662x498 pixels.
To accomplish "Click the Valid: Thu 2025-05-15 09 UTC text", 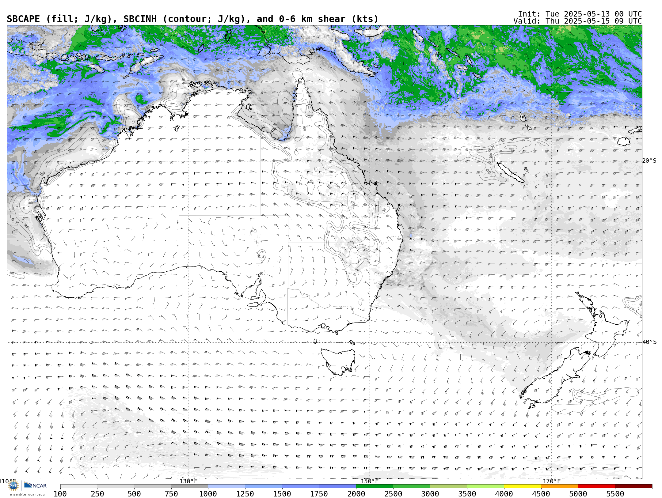I will (578, 21).
